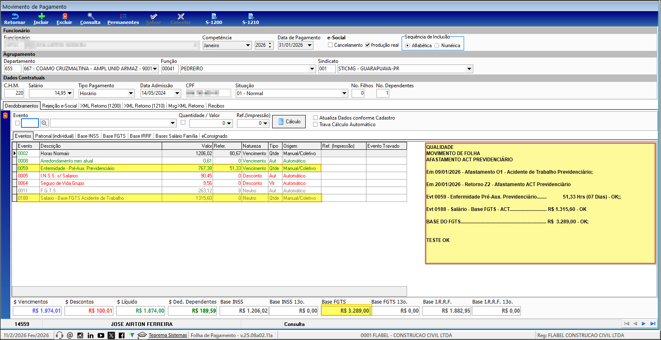Click the green Incluir plus icon
The width and height of the screenshot is (661, 340).
(41, 17)
